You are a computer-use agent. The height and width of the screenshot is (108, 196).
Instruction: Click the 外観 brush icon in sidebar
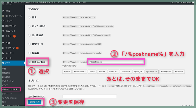coord(3,43)
